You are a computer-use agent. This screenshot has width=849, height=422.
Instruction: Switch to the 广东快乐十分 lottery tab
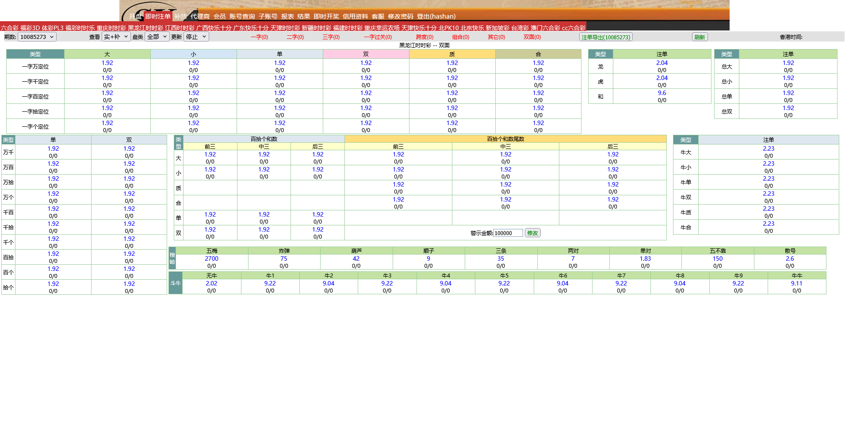tap(251, 28)
